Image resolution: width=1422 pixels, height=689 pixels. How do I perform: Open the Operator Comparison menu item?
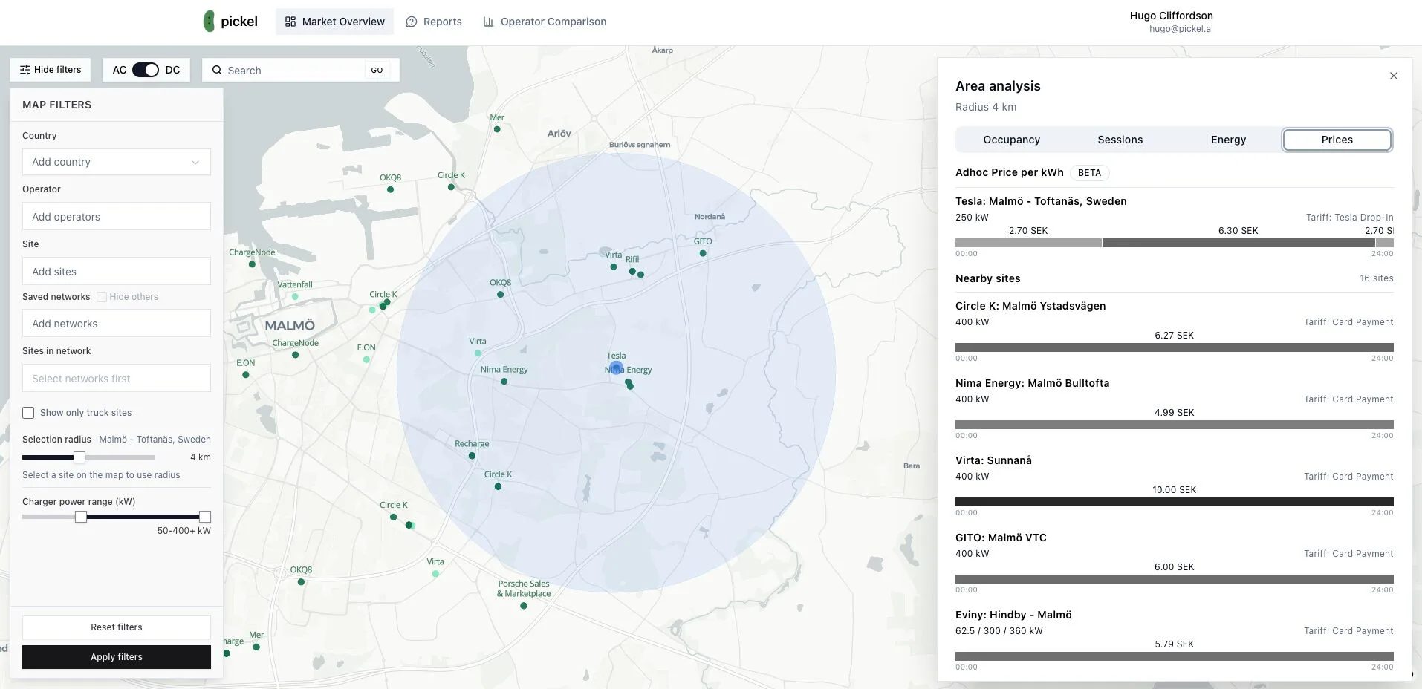[545, 22]
